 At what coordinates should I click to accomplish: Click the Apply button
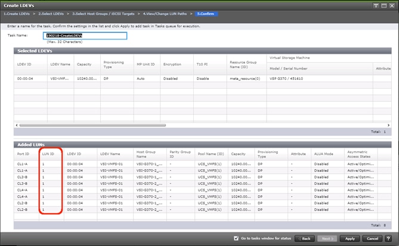[x=349, y=238]
